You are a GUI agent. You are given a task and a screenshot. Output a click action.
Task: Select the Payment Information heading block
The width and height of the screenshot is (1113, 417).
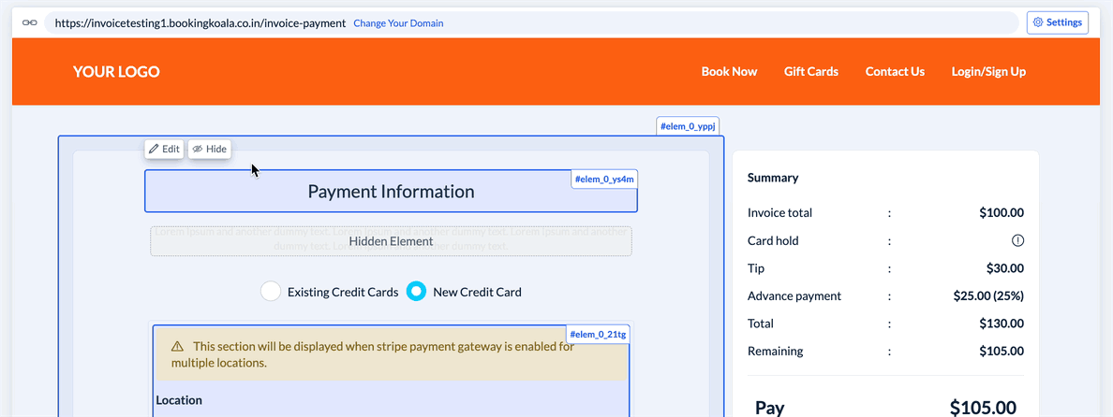click(x=391, y=191)
